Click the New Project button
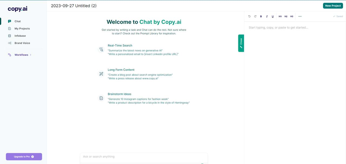 [333, 6]
